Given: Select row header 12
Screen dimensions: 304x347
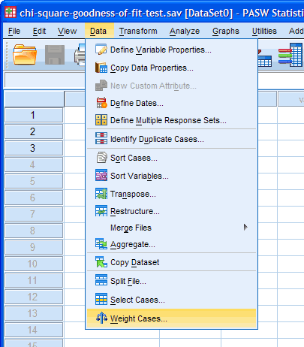Looking at the screenshot, I should pos(34,297).
